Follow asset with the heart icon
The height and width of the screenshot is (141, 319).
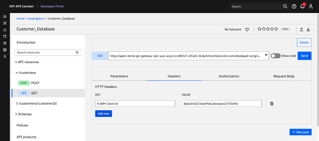[x=247, y=29]
